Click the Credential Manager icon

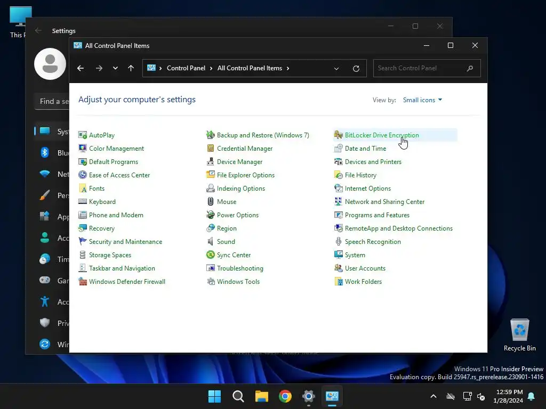click(210, 148)
